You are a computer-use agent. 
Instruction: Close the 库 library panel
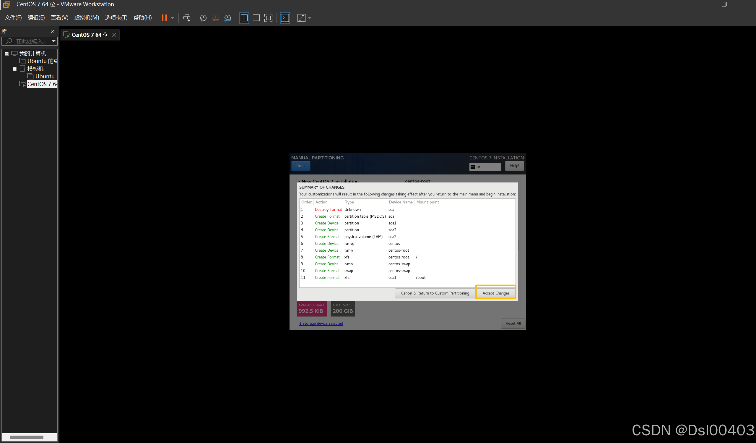pyautogui.click(x=53, y=32)
